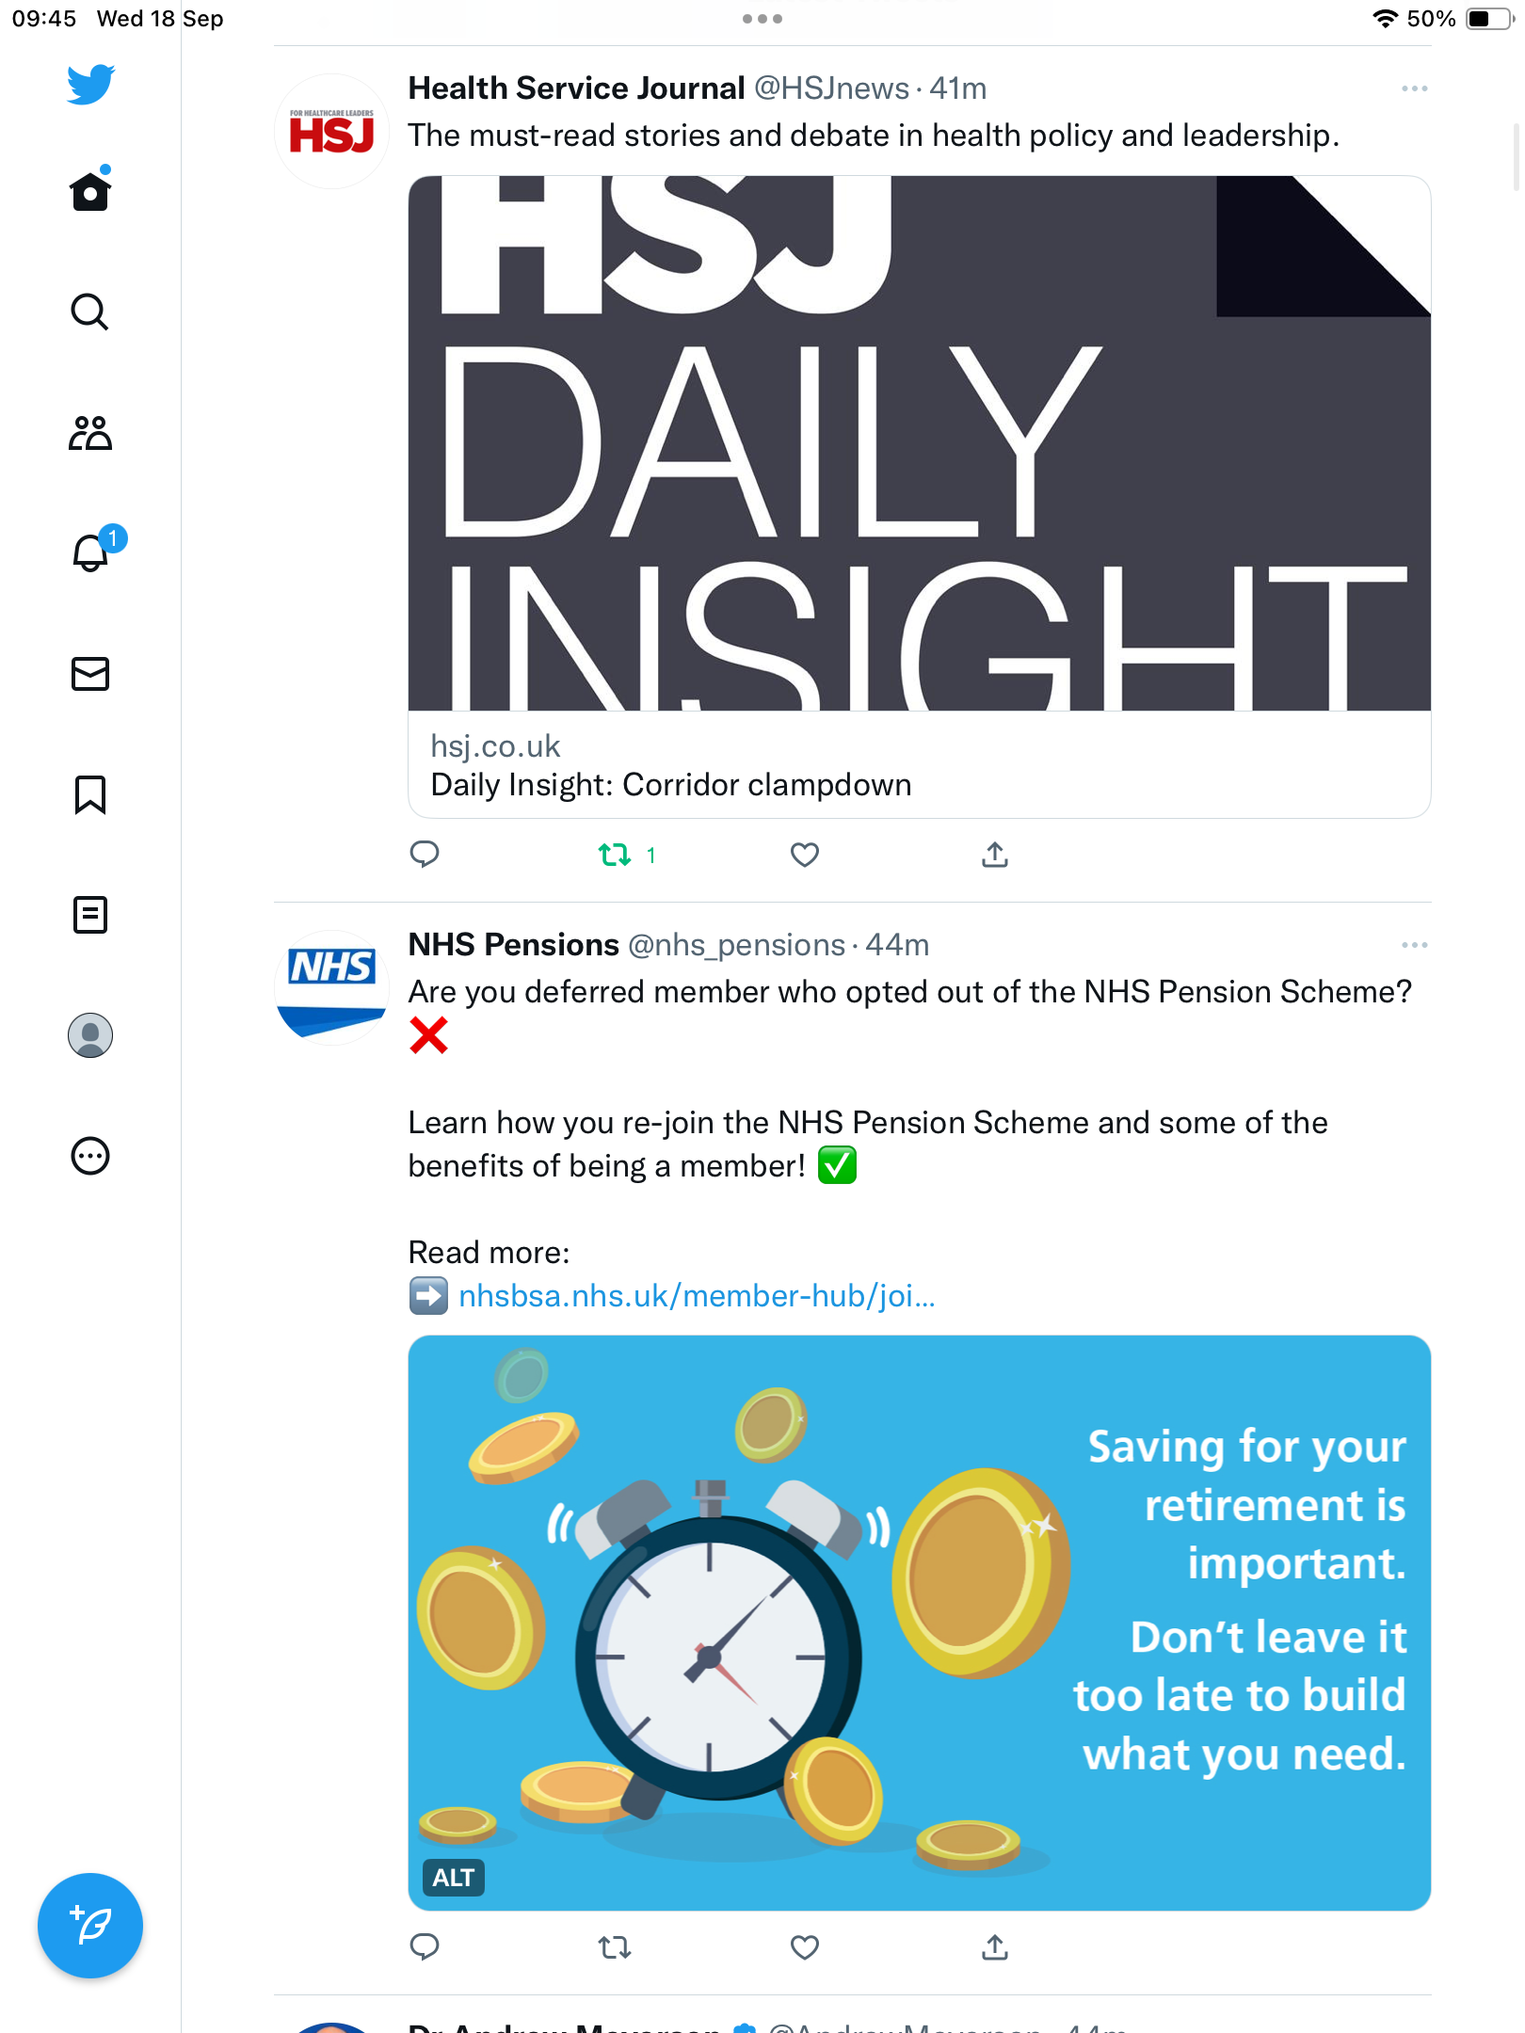Open Lists icon in sidebar
Viewport: 1525px width, 2033px height.
[90, 915]
